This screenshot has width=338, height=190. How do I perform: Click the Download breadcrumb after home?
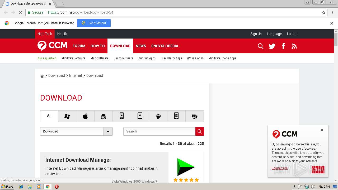[57, 75]
